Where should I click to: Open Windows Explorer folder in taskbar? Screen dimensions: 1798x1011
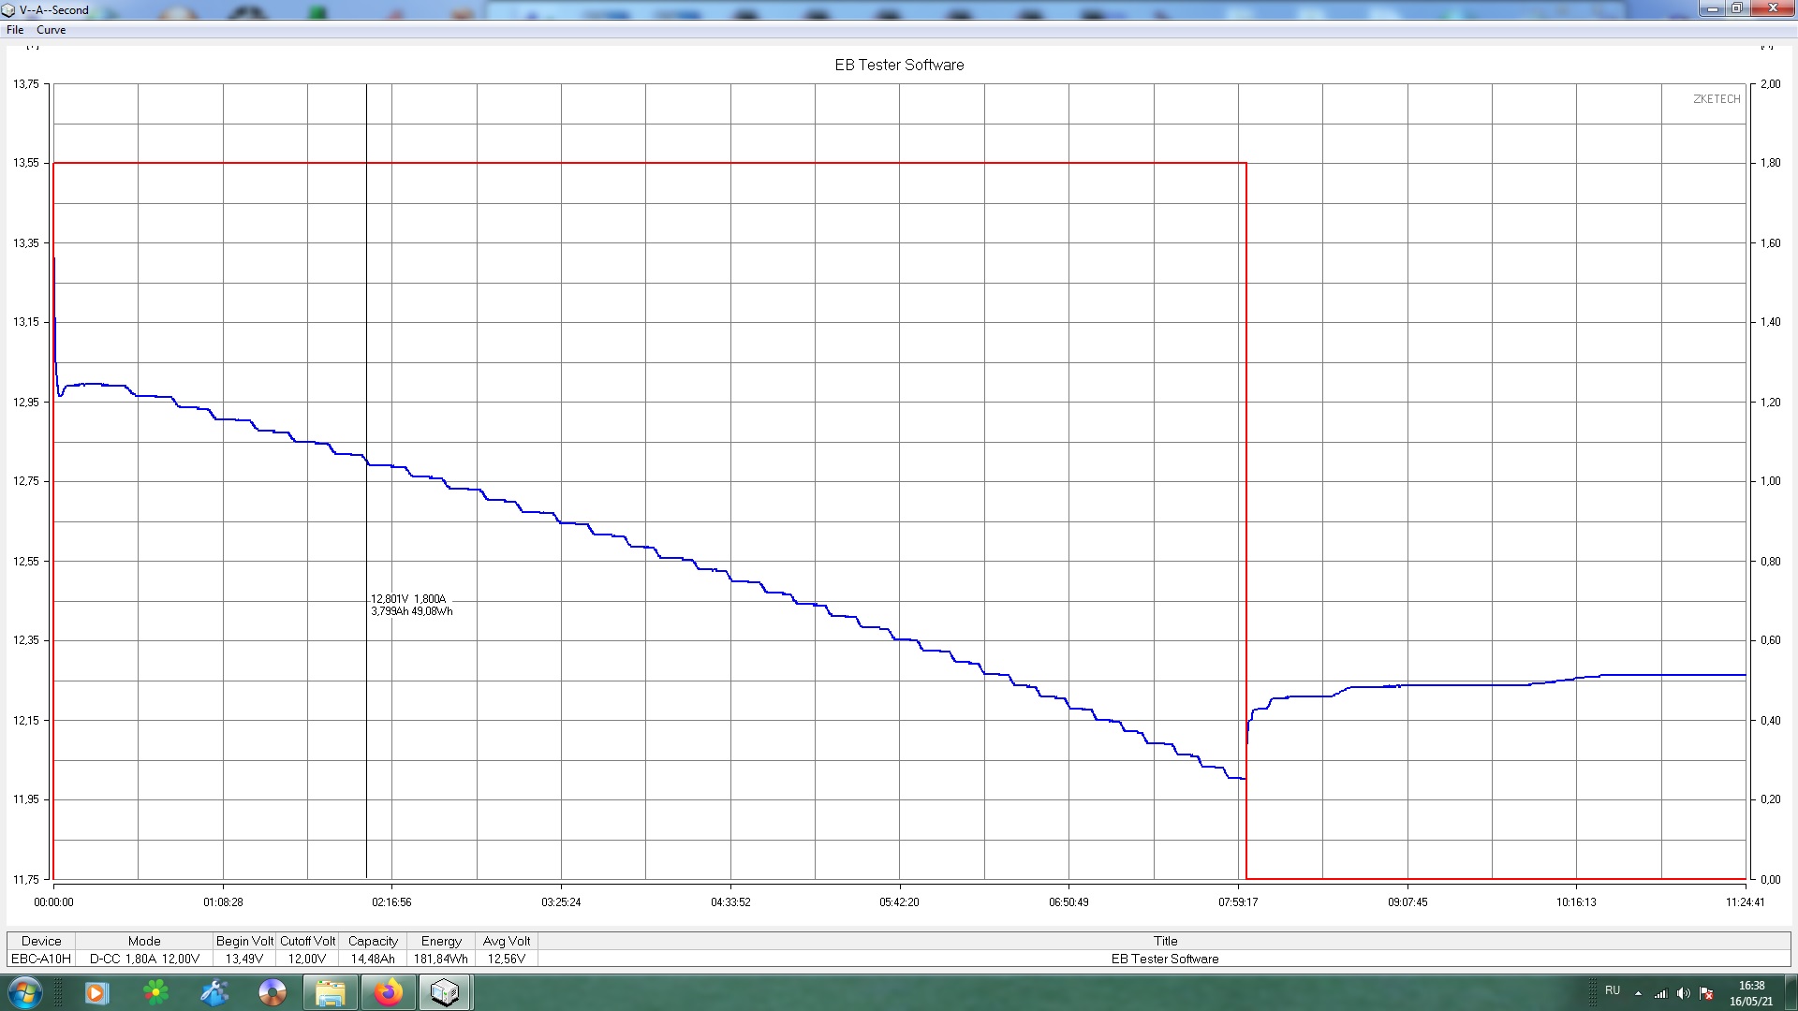click(x=330, y=992)
